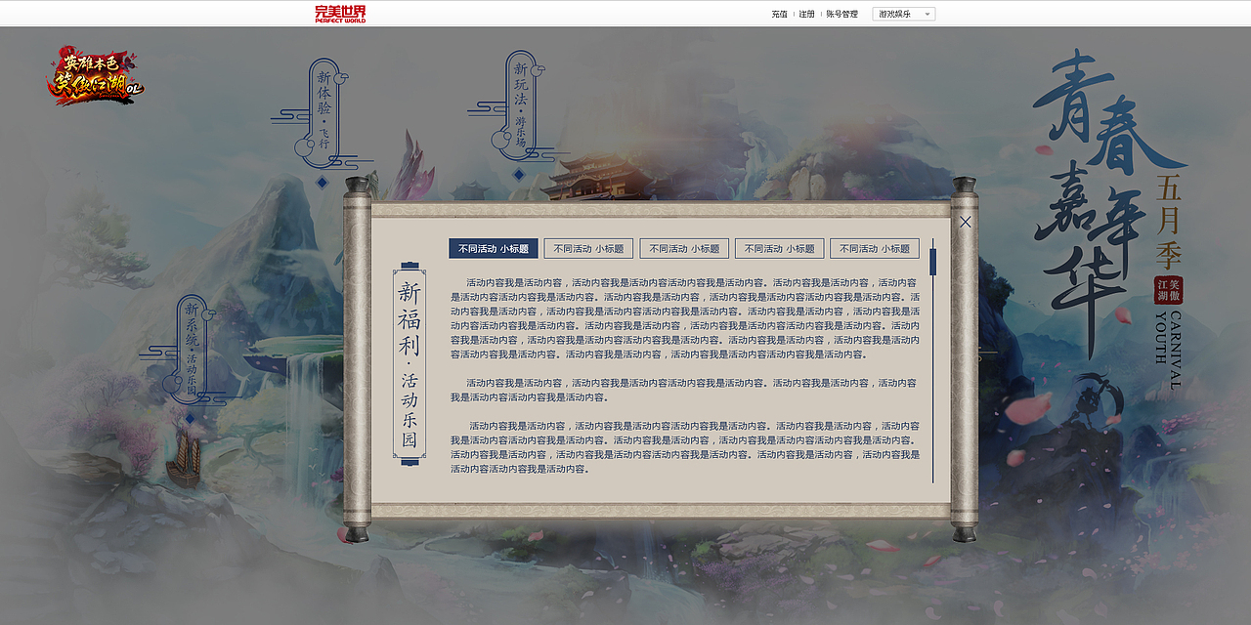Open the 注册 register link
The image size is (1251, 625).
[x=806, y=14]
